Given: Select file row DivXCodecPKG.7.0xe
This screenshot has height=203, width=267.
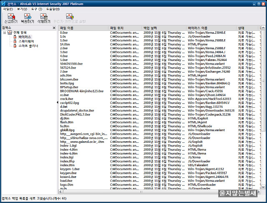Looking at the screenshot, I should (159, 114).
